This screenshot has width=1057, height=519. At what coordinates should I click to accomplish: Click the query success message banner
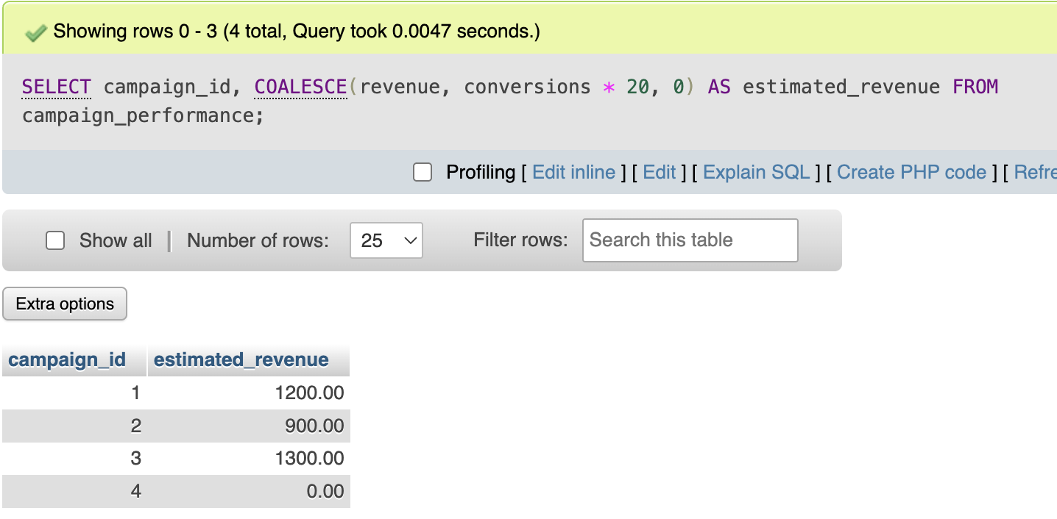pyautogui.click(x=294, y=31)
